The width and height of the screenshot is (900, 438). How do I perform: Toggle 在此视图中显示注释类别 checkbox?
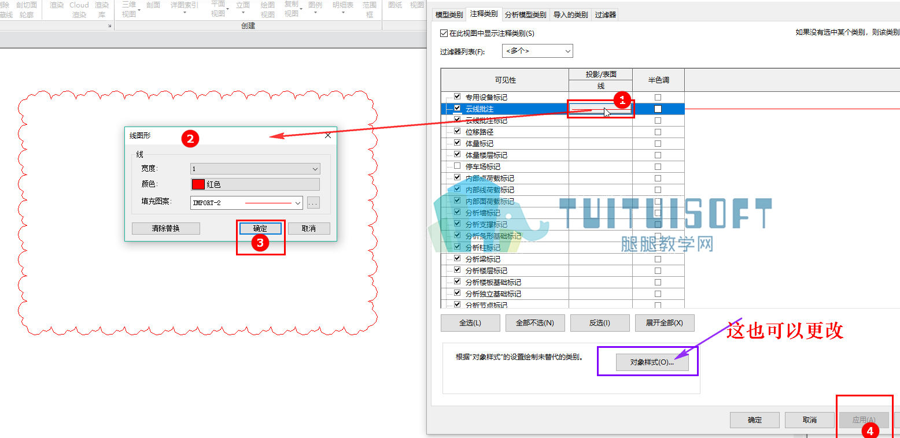click(444, 34)
